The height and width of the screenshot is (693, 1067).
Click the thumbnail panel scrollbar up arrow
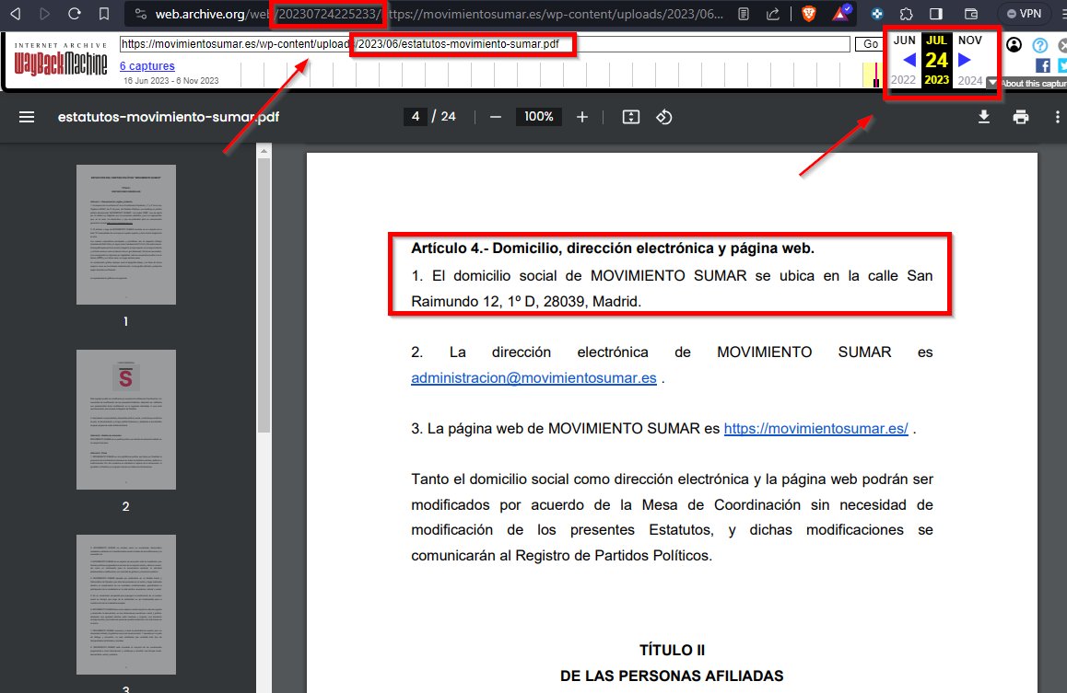pyautogui.click(x=264, y=151)
